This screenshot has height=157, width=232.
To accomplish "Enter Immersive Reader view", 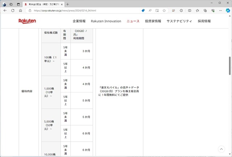I will [157, 11].
